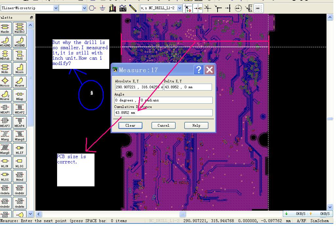Pick the MSOBND bend component
Image resolution: width=336 pixels, height=252 pixels.
[x=19, y=42]
